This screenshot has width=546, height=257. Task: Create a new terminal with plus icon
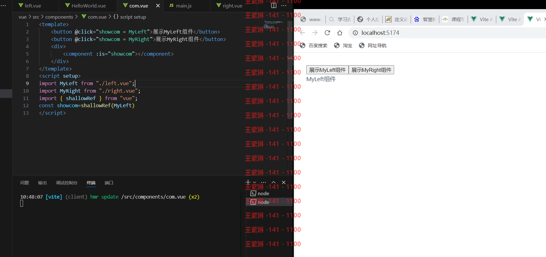click(x=248, y=182)
